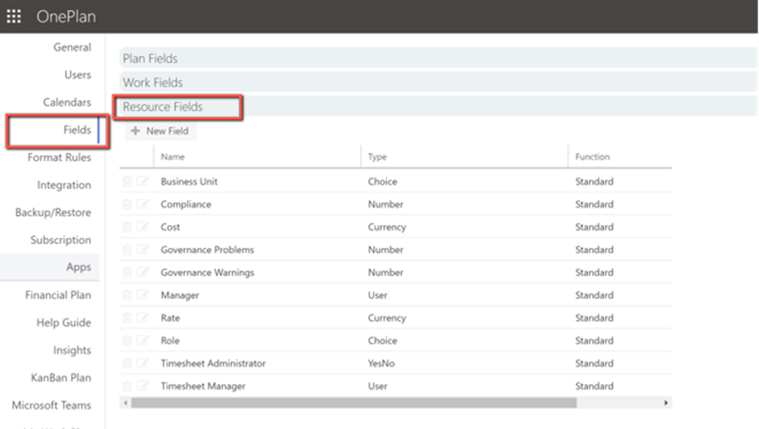Click Standard in the Rate row
759x429 pixels.
pyautogui.click(x=595, y=318)
